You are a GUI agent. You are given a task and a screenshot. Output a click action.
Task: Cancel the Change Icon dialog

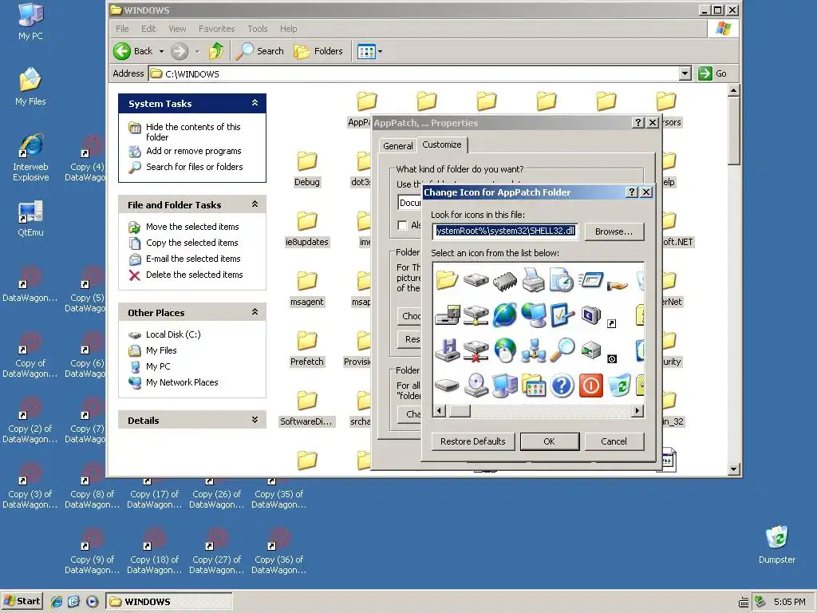click(x=614, y=441)
